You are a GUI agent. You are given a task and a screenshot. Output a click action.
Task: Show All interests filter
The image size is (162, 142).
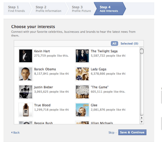[x=114, y=43]
